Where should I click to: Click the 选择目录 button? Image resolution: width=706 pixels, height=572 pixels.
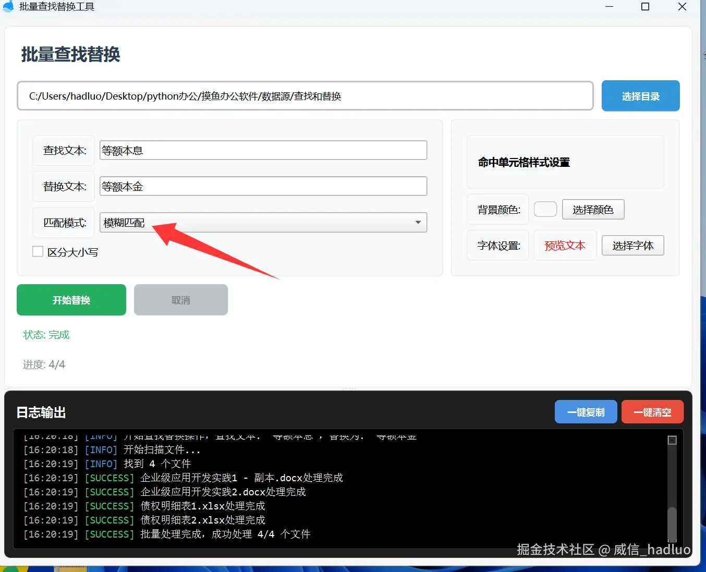pos(640,96)
